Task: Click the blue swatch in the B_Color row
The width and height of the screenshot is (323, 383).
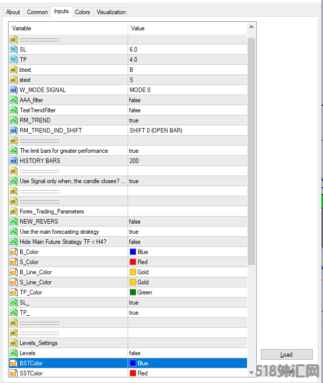Action: 133,252
